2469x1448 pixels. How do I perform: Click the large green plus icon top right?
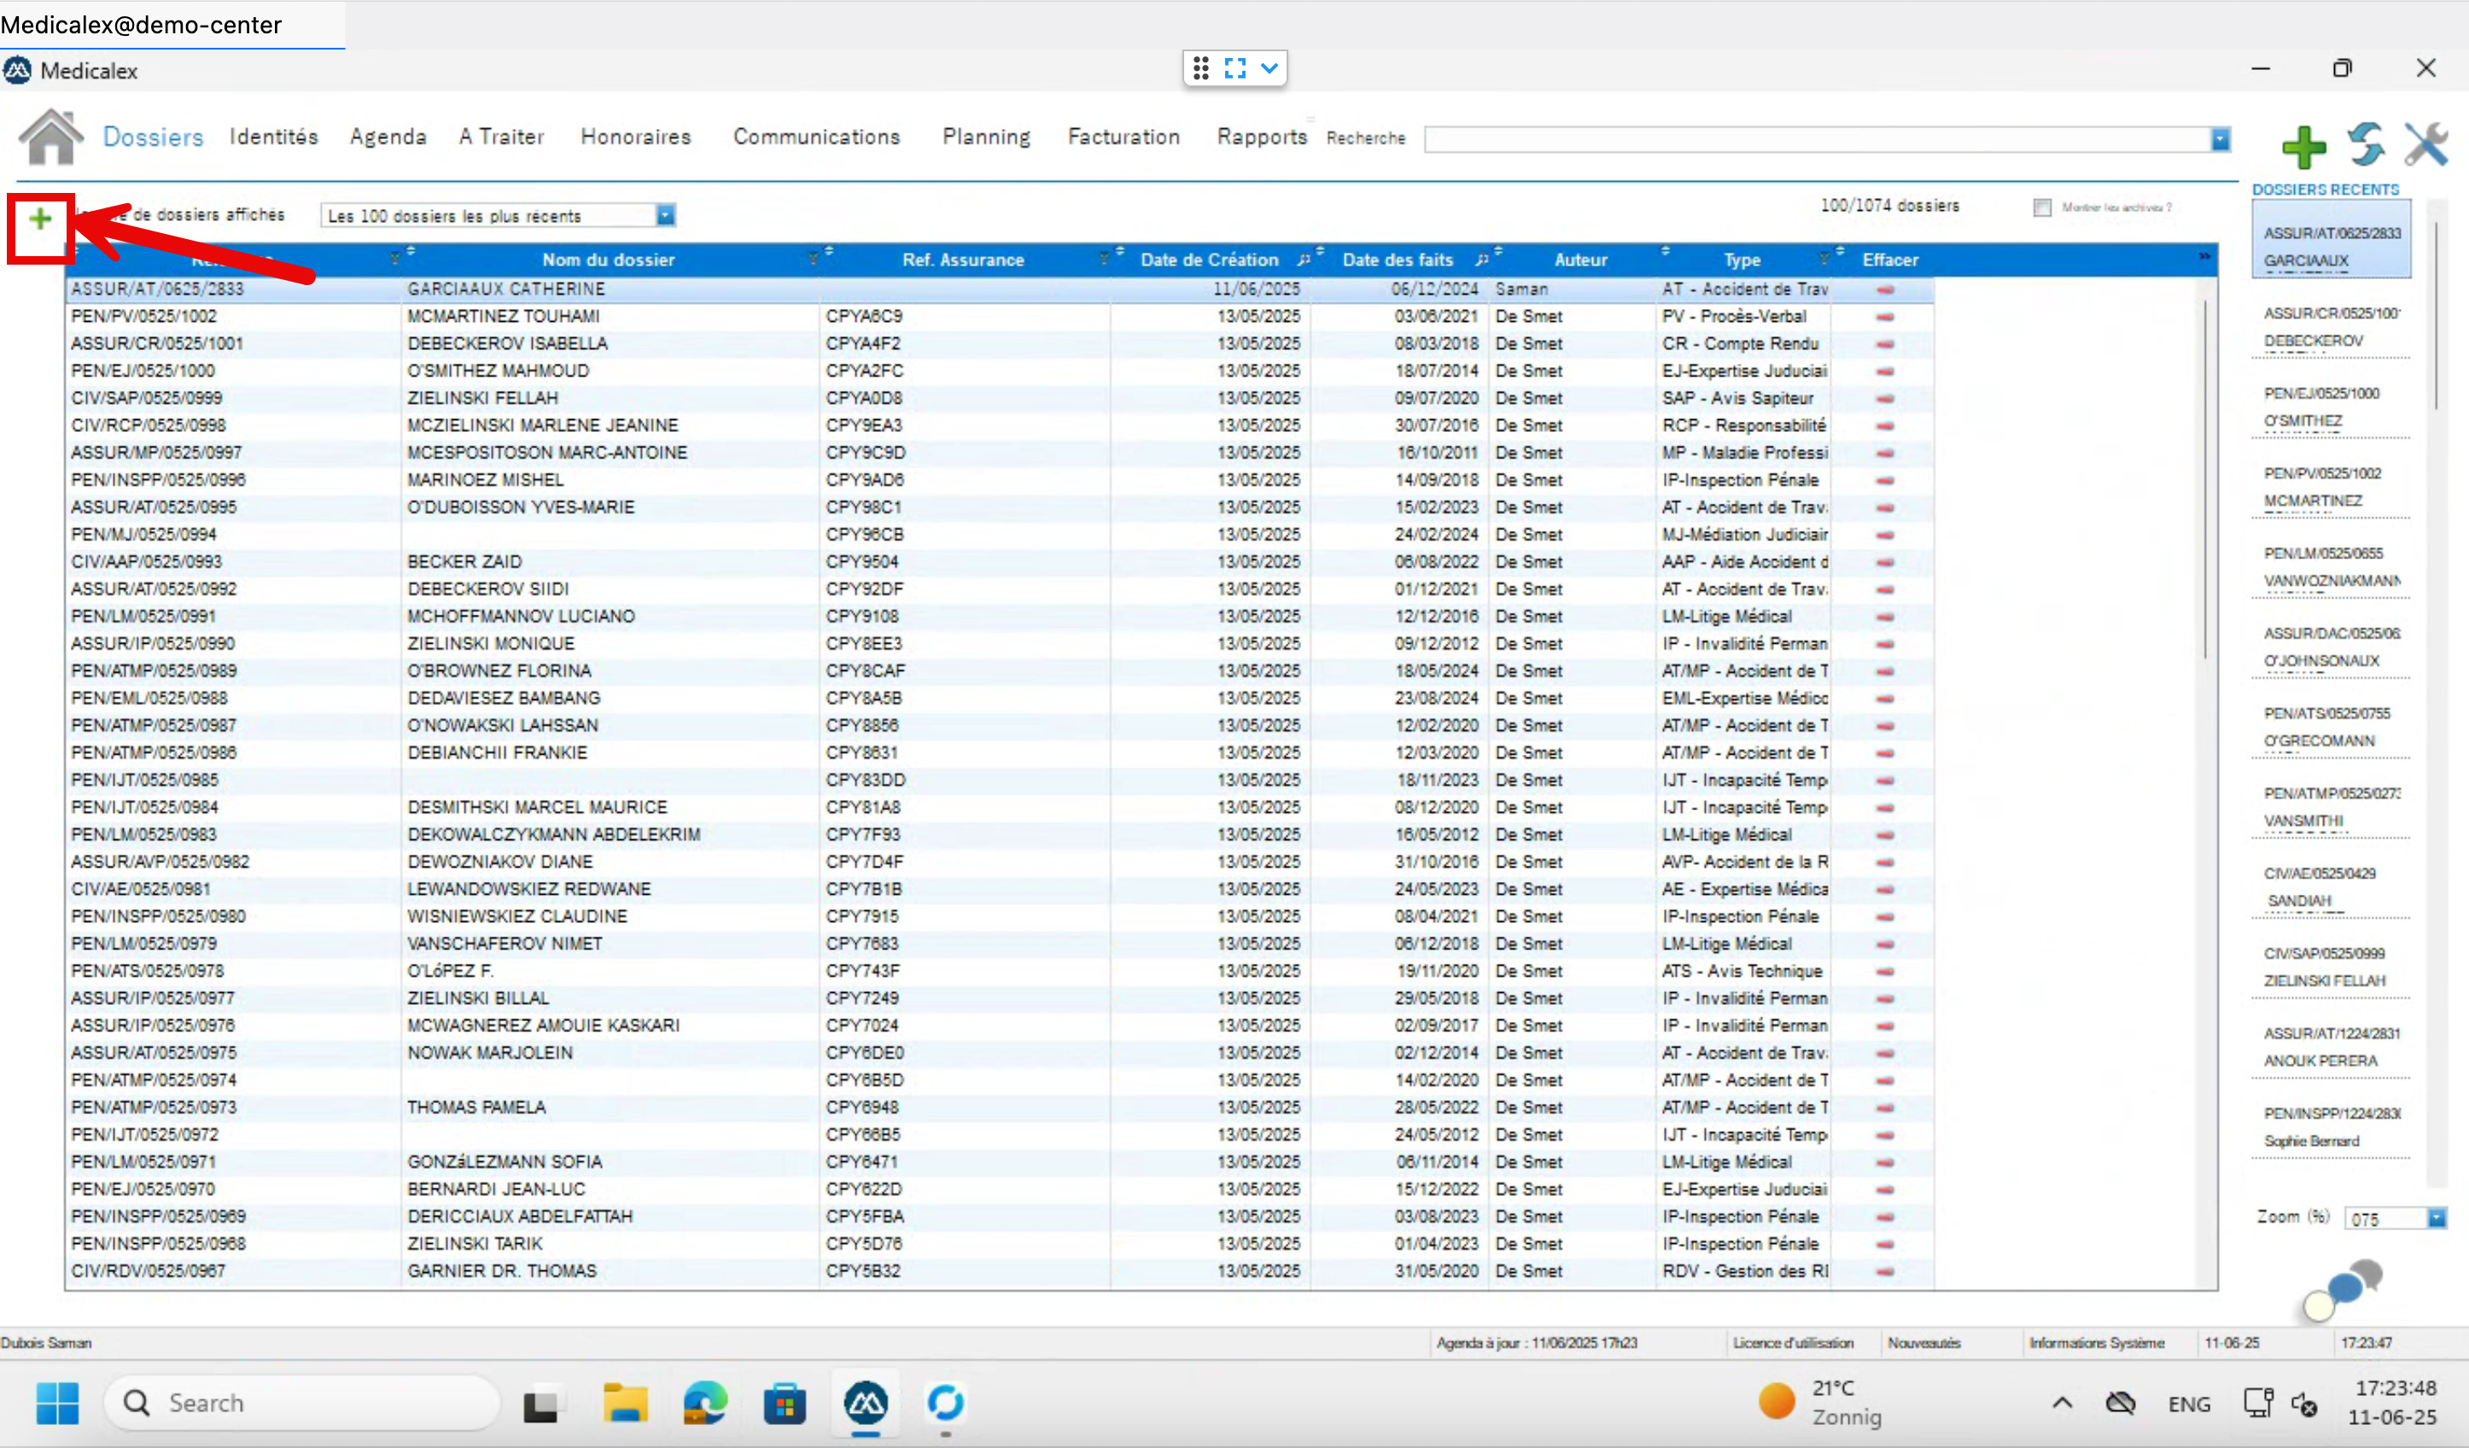pos(2303,147)
